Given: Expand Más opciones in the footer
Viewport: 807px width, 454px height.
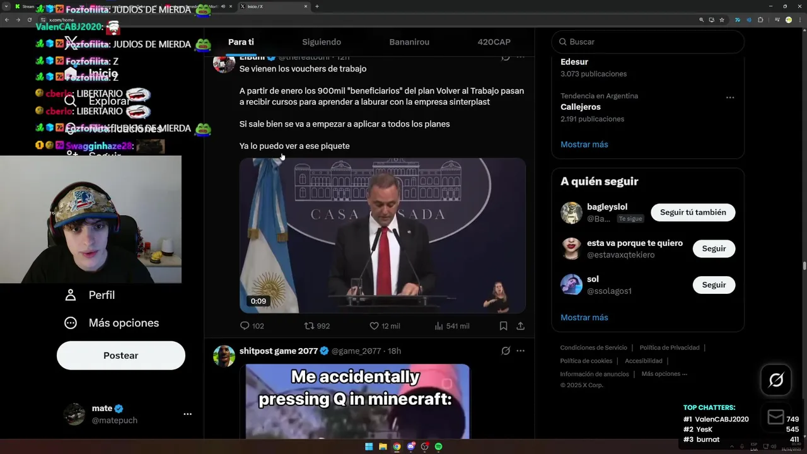Looking at the screenshot, I should pos(665,374).
